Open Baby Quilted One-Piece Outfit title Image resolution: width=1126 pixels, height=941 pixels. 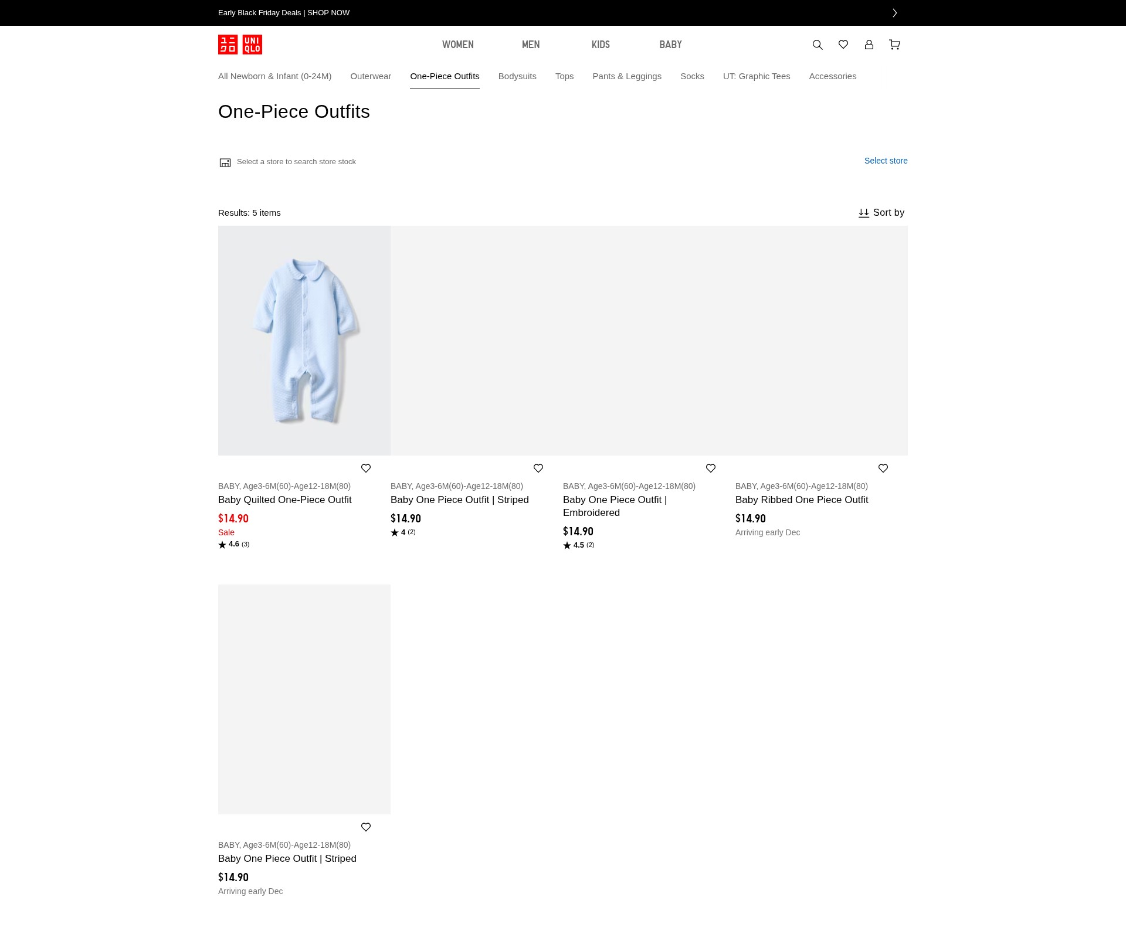coord(285,500)
